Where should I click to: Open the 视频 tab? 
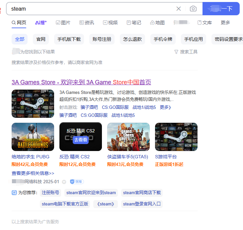(x=110, y=23)
